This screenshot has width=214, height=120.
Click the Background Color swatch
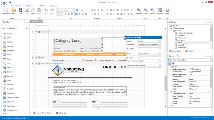191,69
